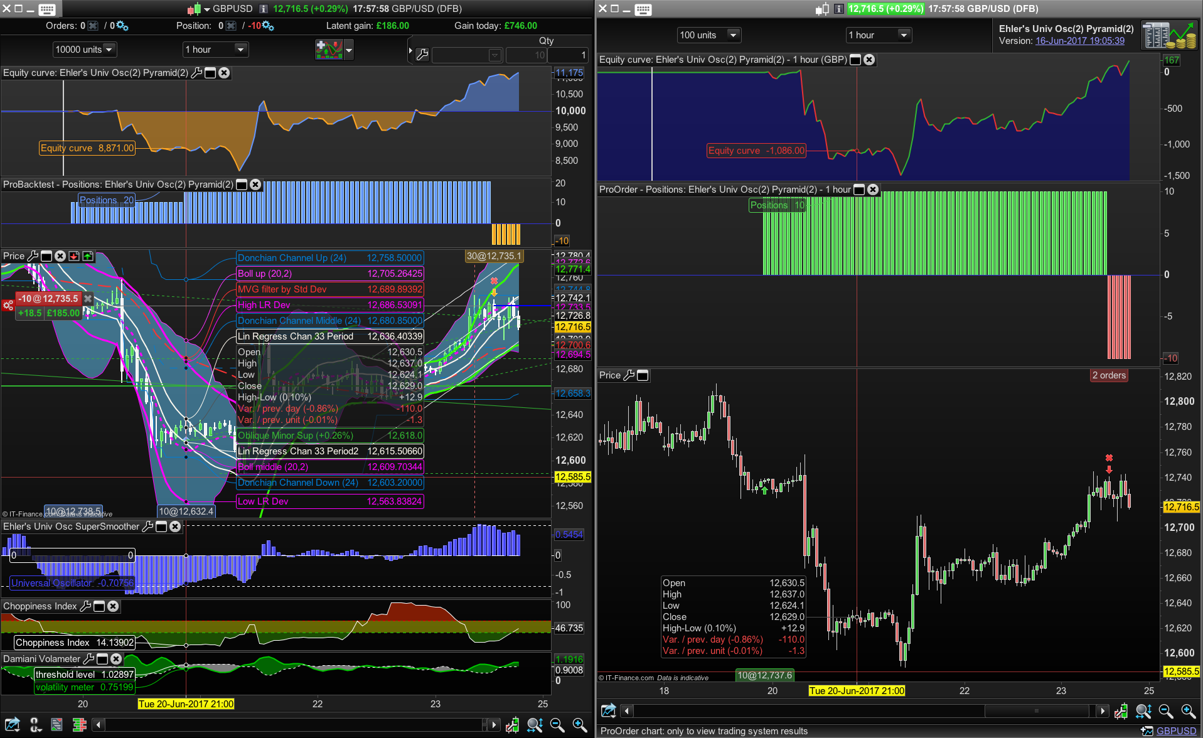Click the 2 orders label on right chart

[1109, 375]
